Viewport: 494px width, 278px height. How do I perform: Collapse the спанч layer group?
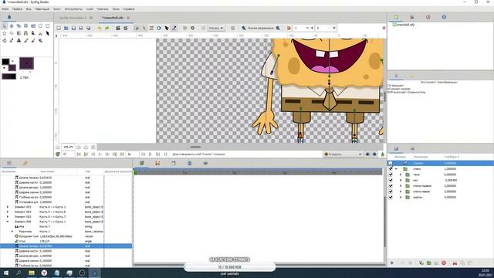(x=396, y=169)
